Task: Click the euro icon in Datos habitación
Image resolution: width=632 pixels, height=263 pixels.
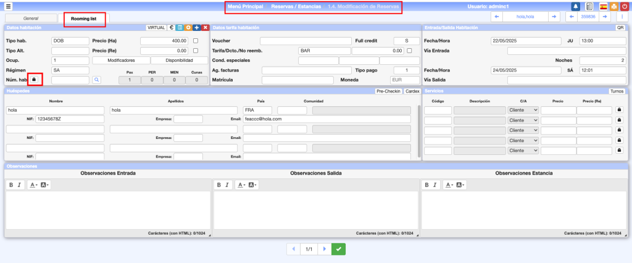Action: pos(171,28)
